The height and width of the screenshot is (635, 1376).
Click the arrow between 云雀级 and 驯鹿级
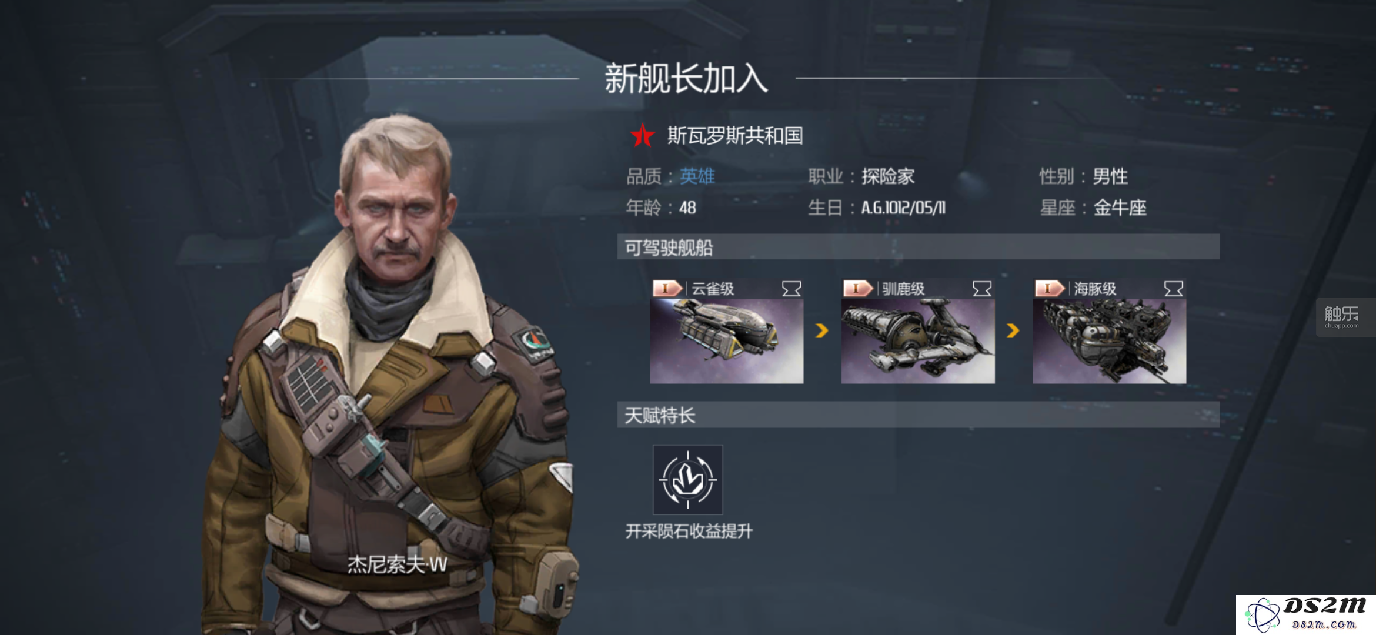pyautogui.click(x=822, y=331)
